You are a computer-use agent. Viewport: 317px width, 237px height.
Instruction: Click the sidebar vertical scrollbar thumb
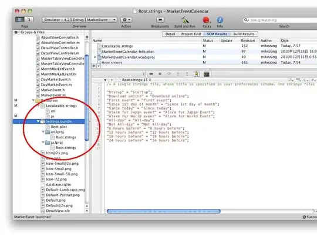pos(87,97)
